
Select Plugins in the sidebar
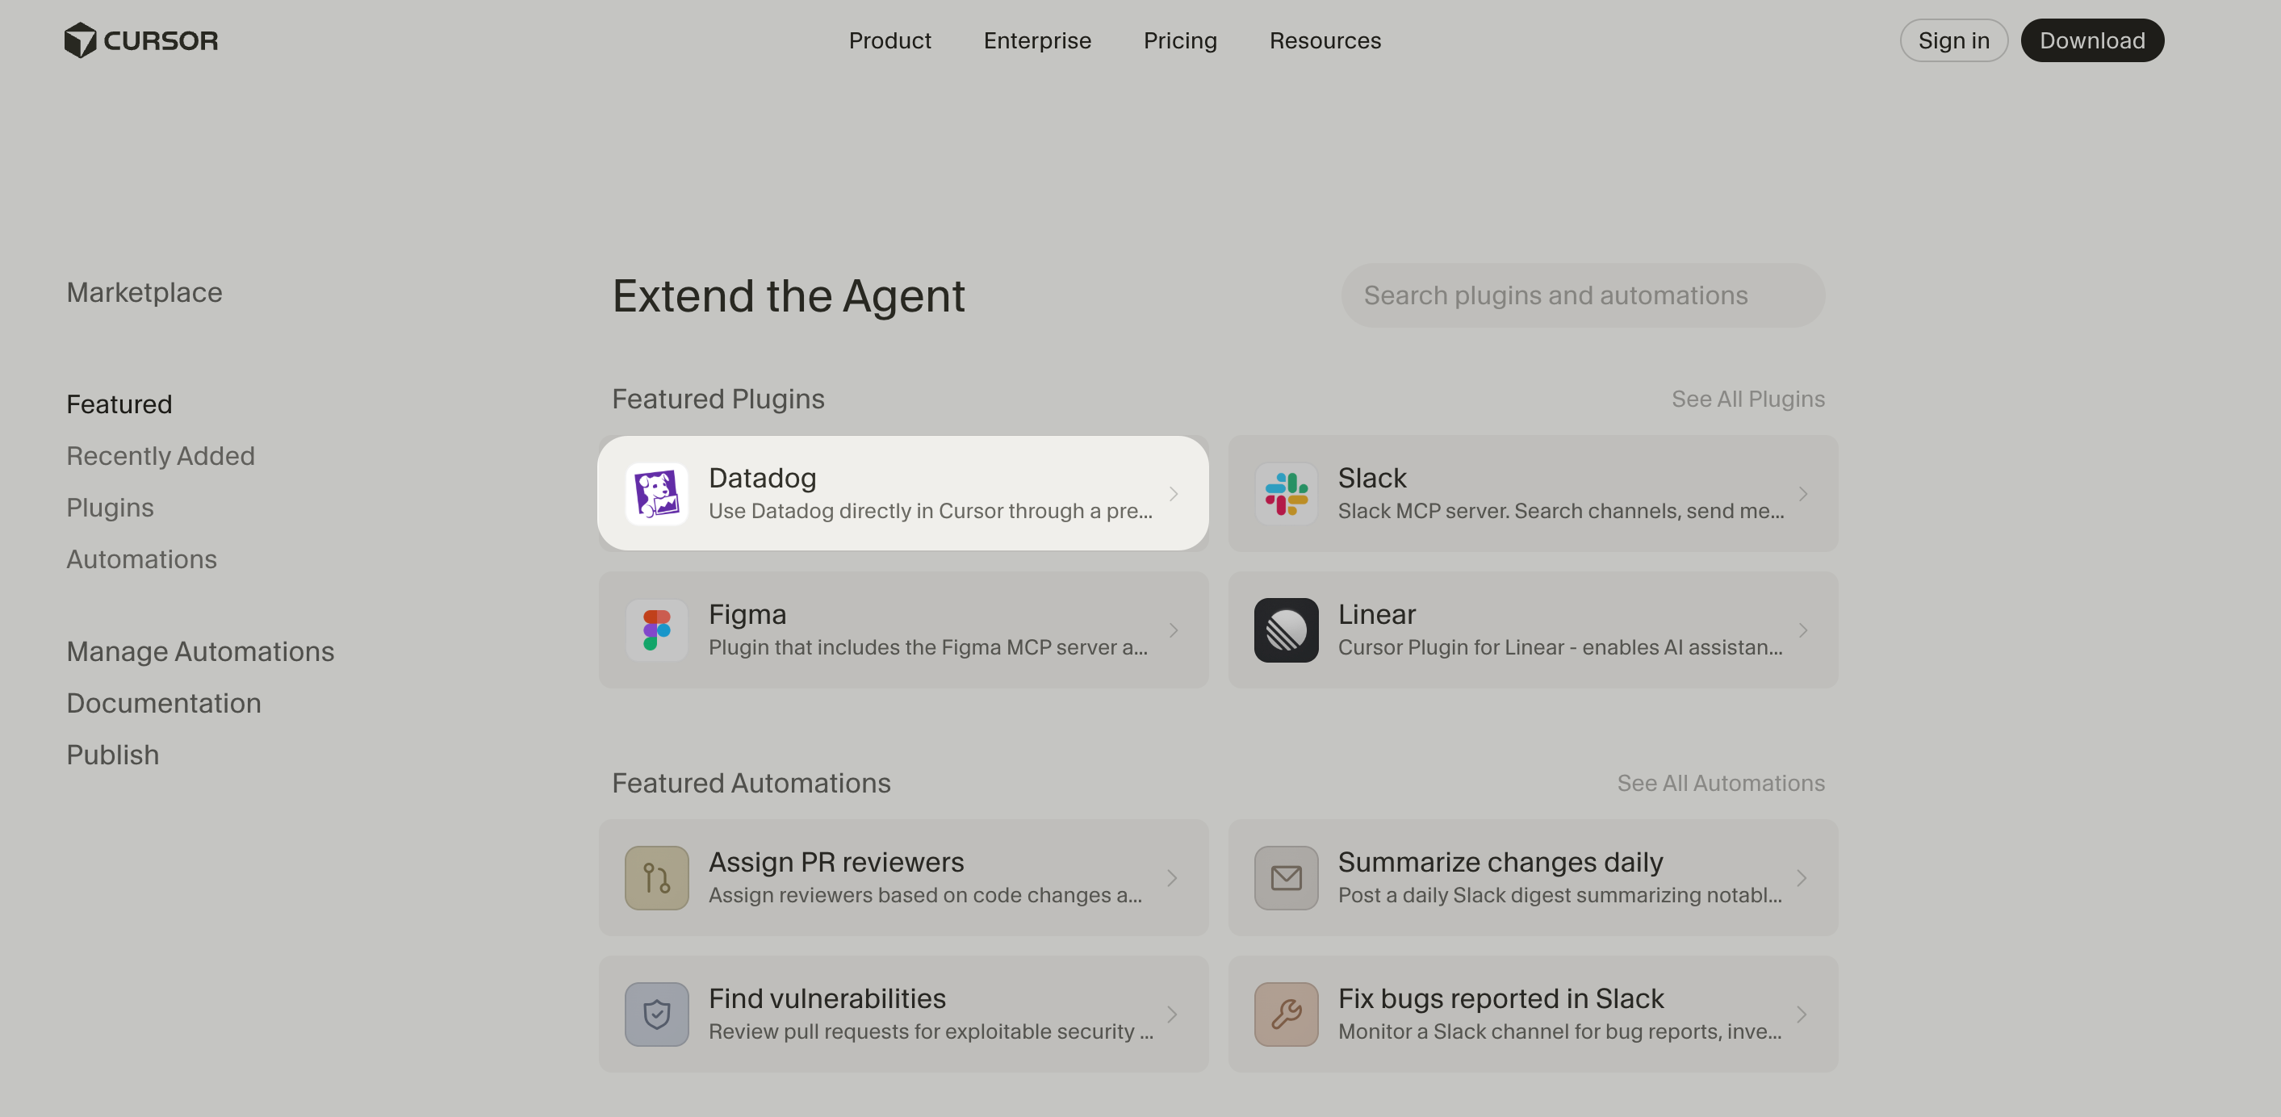(110, 508)
